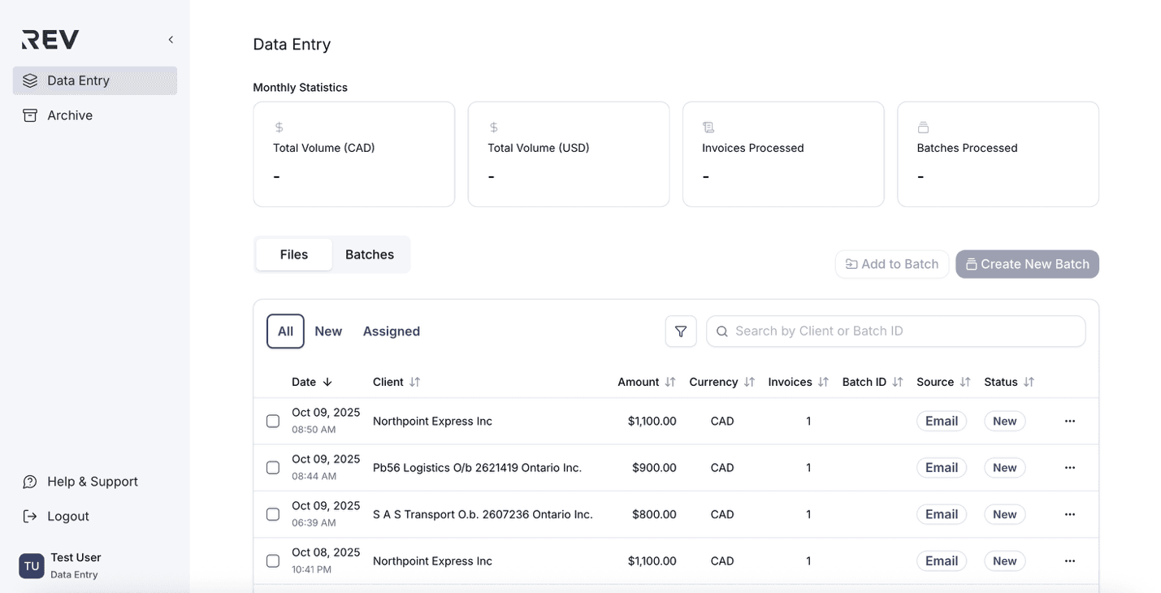Collapse the sidebar with the chevron arrow
Image resolution: width=1161 pixels, height=593 pixels.
(171, 40)
